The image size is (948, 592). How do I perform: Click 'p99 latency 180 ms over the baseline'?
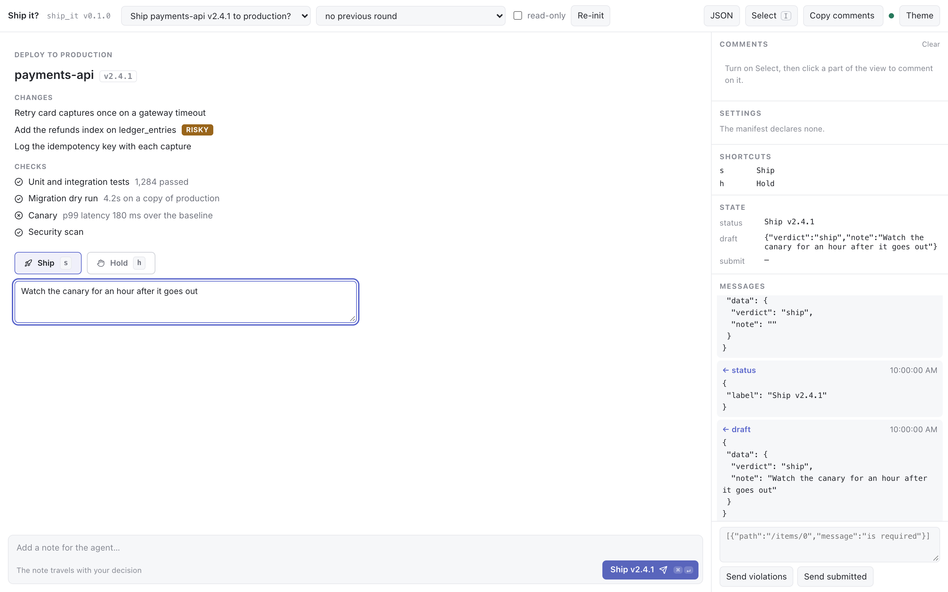point(138,215)
